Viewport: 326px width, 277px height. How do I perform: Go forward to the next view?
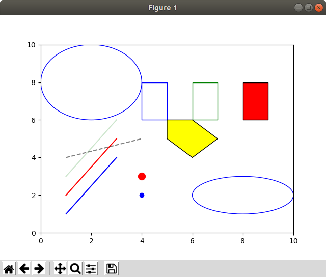point(39,269)
